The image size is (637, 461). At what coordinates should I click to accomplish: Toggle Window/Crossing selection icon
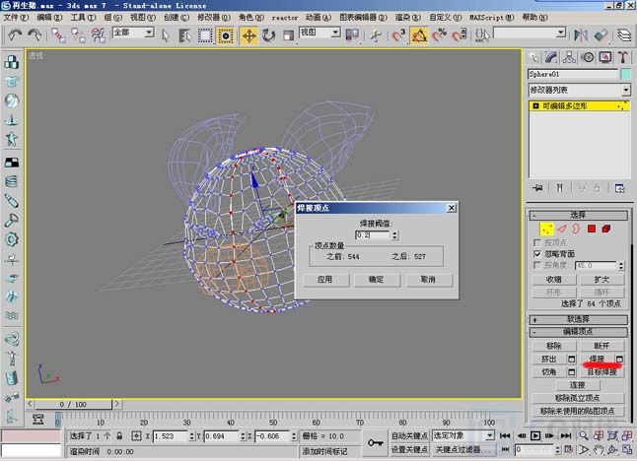pyautogui.click(x=226, y=35)
